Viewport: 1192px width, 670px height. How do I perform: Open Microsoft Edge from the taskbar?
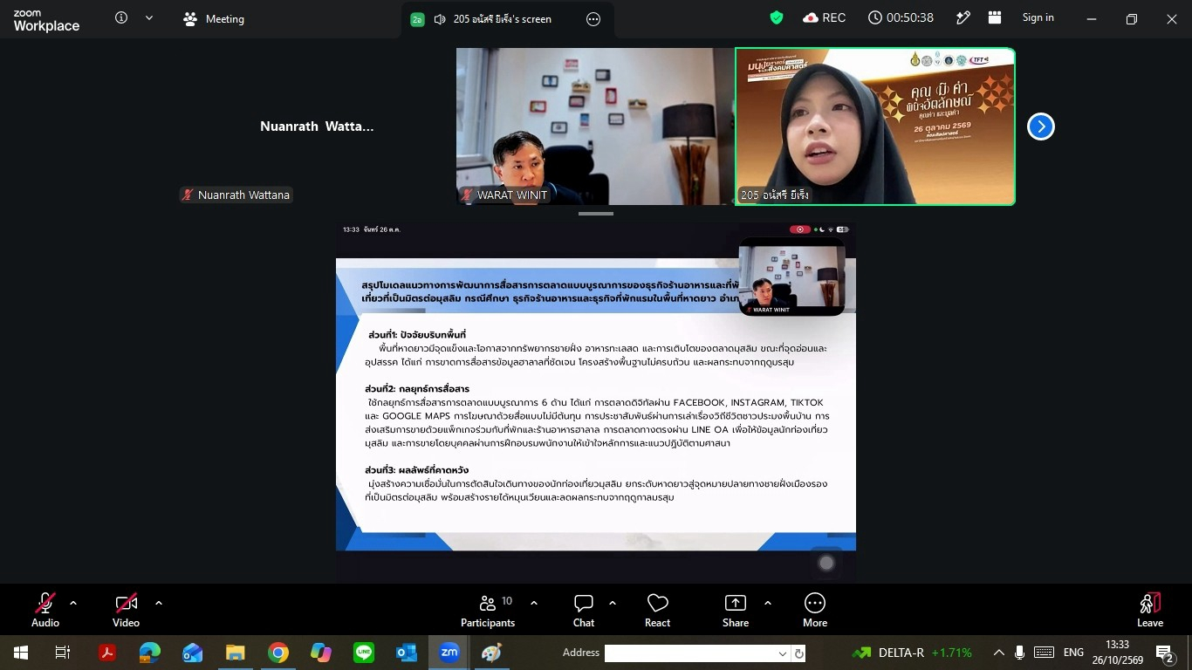pyautogui.click(x=150, y=653)
